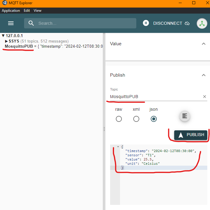Screen dimensions: 210x210
Task: Click the "sensor": "T1" line
Action: click(x=140, y=155)
